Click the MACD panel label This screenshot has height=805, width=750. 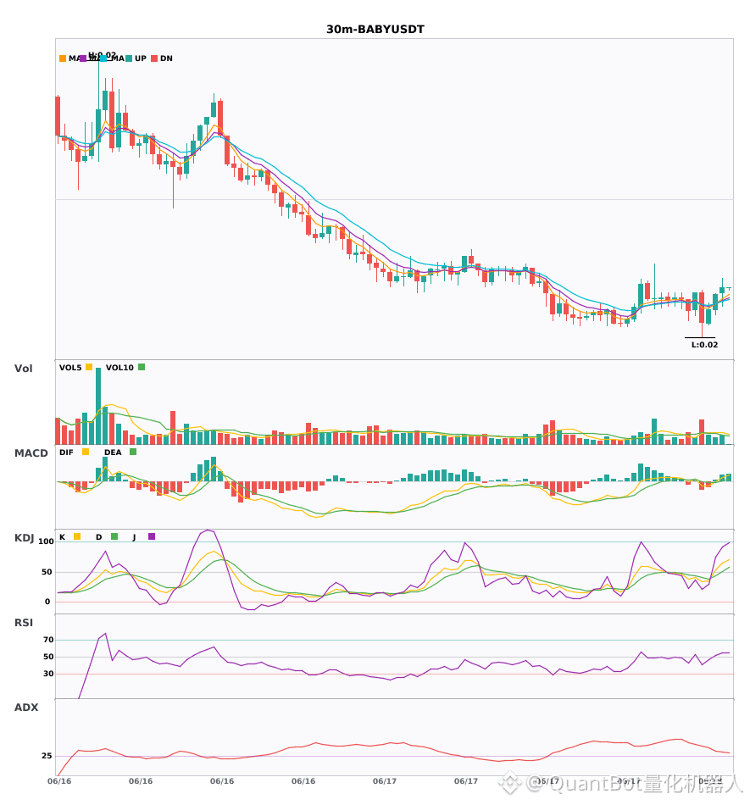31,453
